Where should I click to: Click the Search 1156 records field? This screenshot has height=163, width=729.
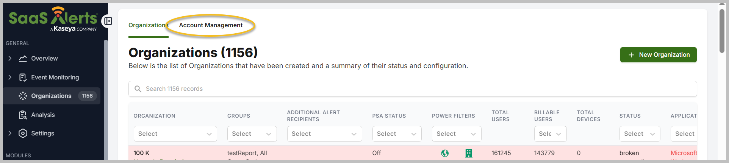click(x=412, y=89)
